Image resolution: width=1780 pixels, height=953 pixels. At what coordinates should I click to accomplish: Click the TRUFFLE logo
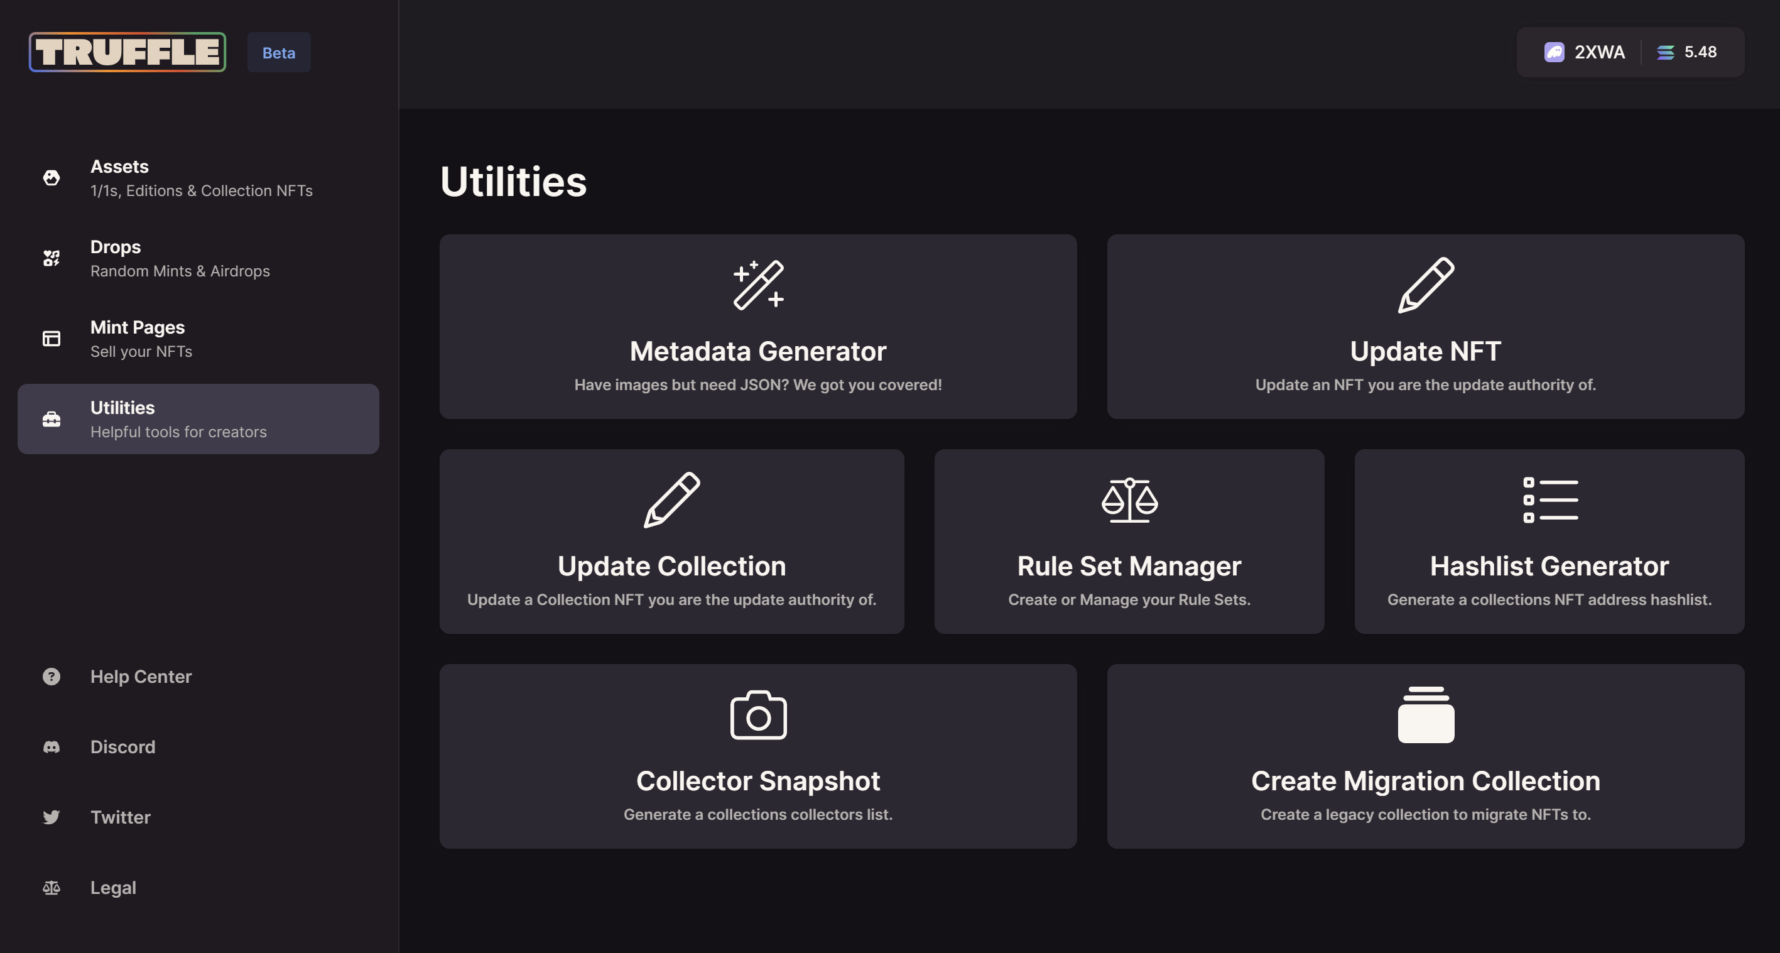click(x=127, y=53)
